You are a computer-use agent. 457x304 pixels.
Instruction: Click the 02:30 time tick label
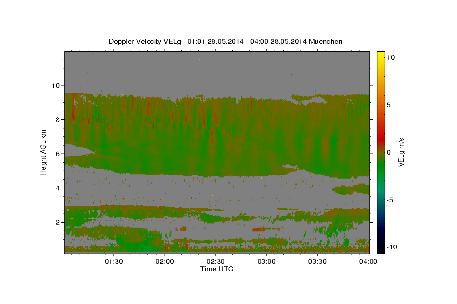pos(216,261)
